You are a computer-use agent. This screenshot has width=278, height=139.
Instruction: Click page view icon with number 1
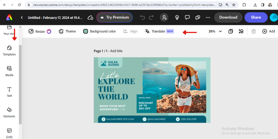(x=230, y=31)
